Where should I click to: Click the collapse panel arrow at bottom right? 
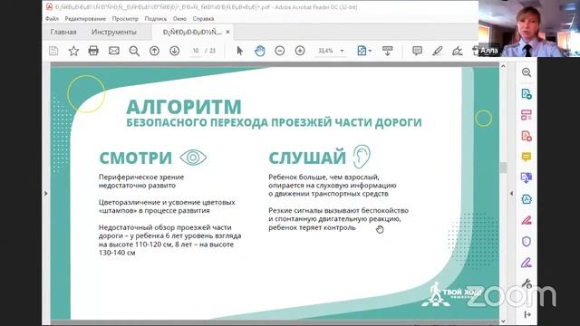point(527,314)
